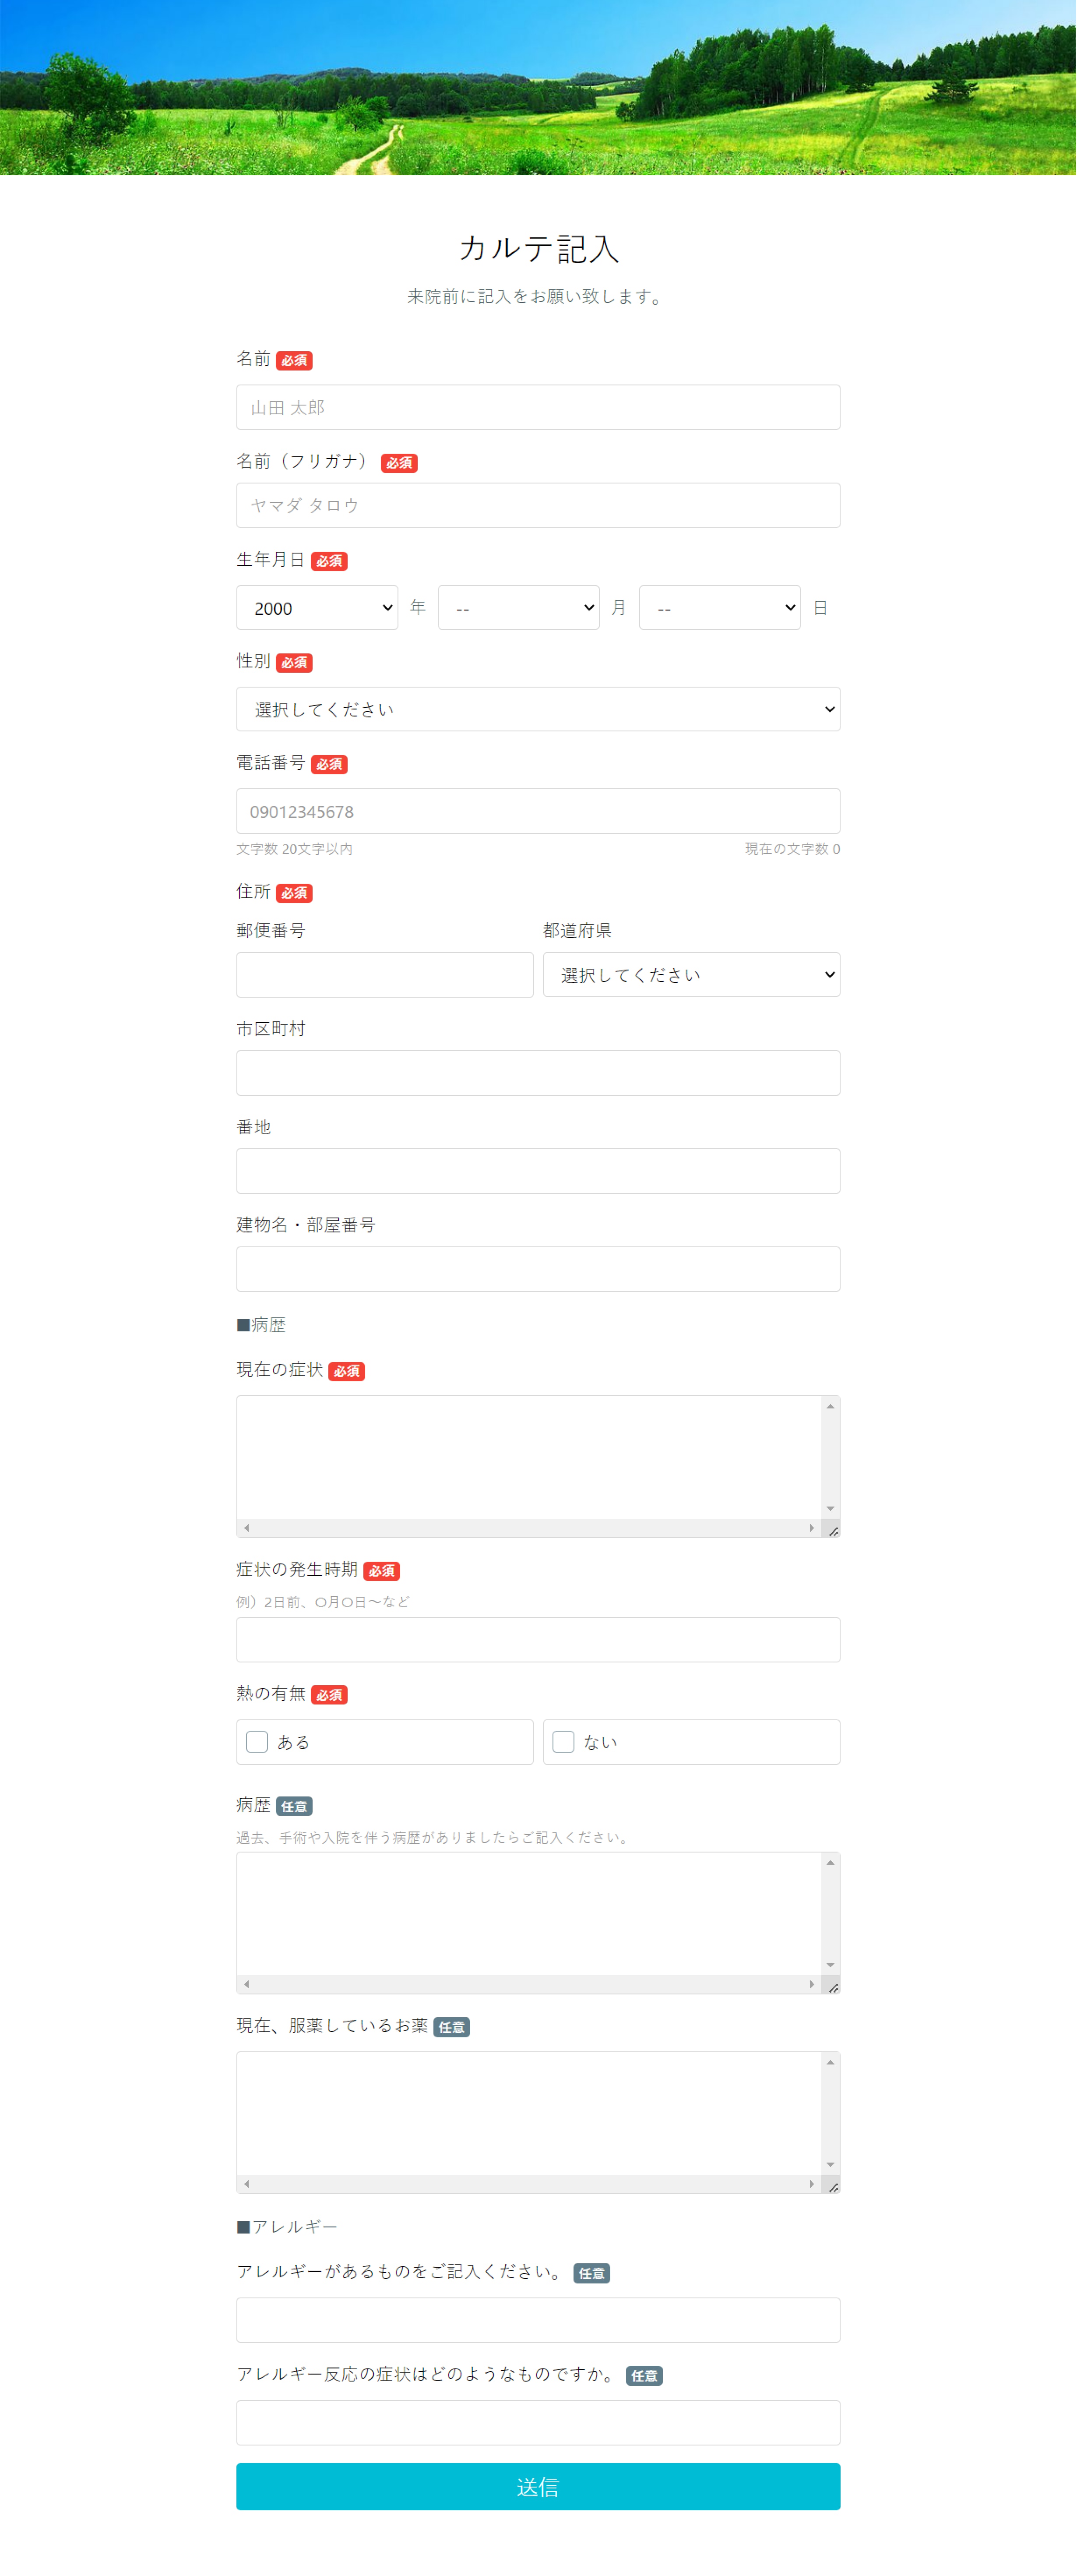Click scroll-down arrow in 病歴 textarea
Image resolution: width=1077 pixels, height=2576 pixels.
[830, 1965]
